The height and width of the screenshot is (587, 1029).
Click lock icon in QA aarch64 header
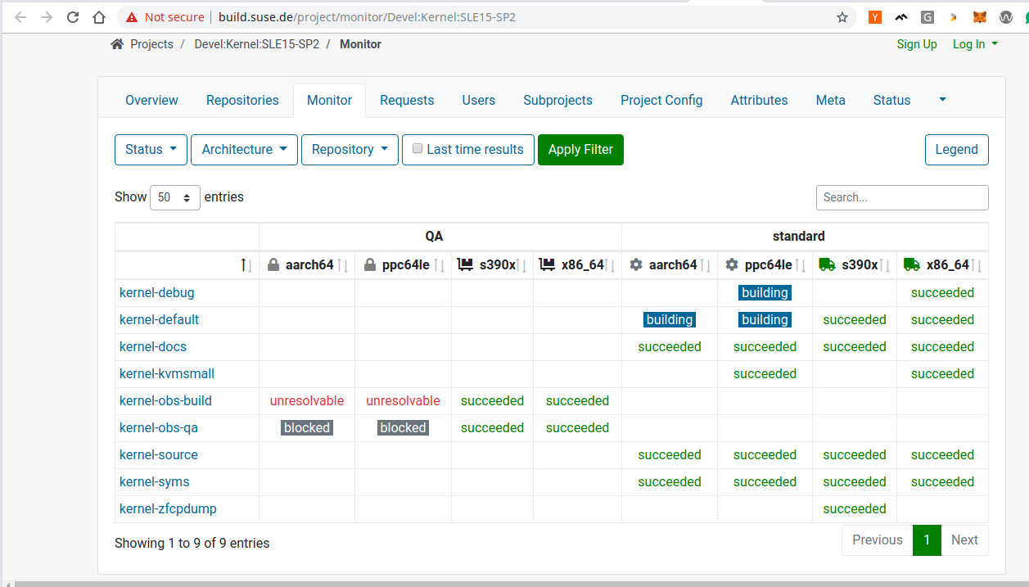[274, 264]
